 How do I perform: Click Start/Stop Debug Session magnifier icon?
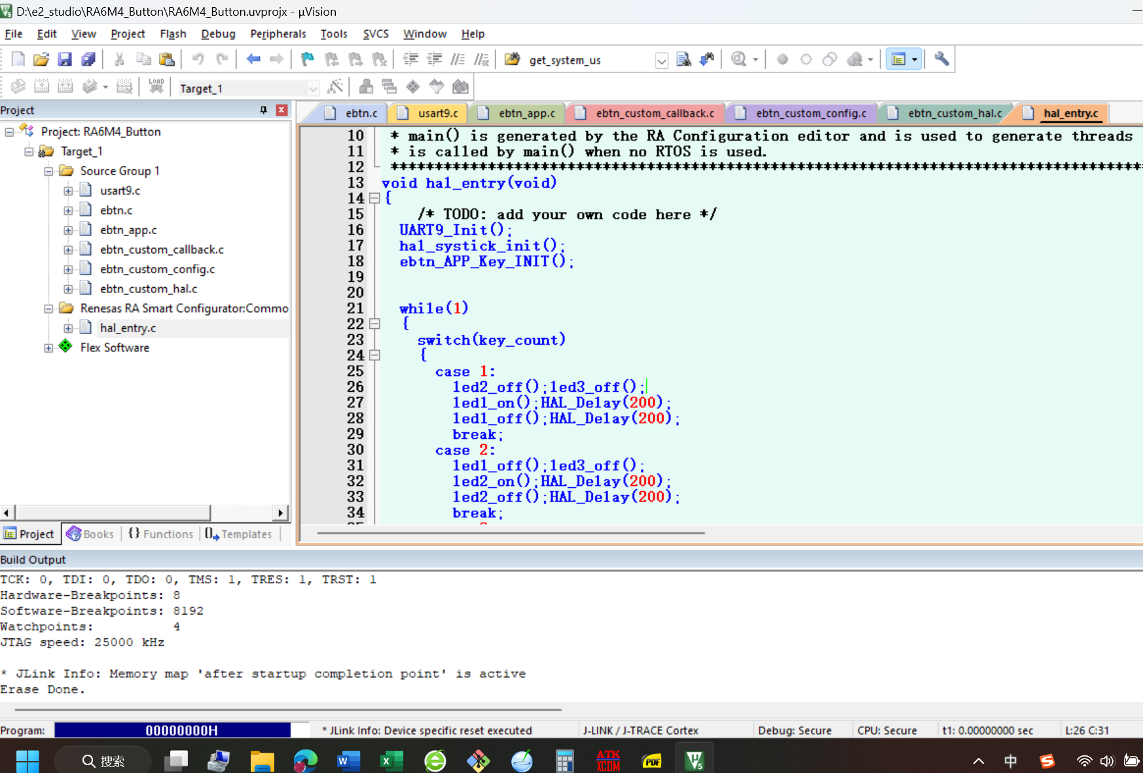click(x=739, y=60)
